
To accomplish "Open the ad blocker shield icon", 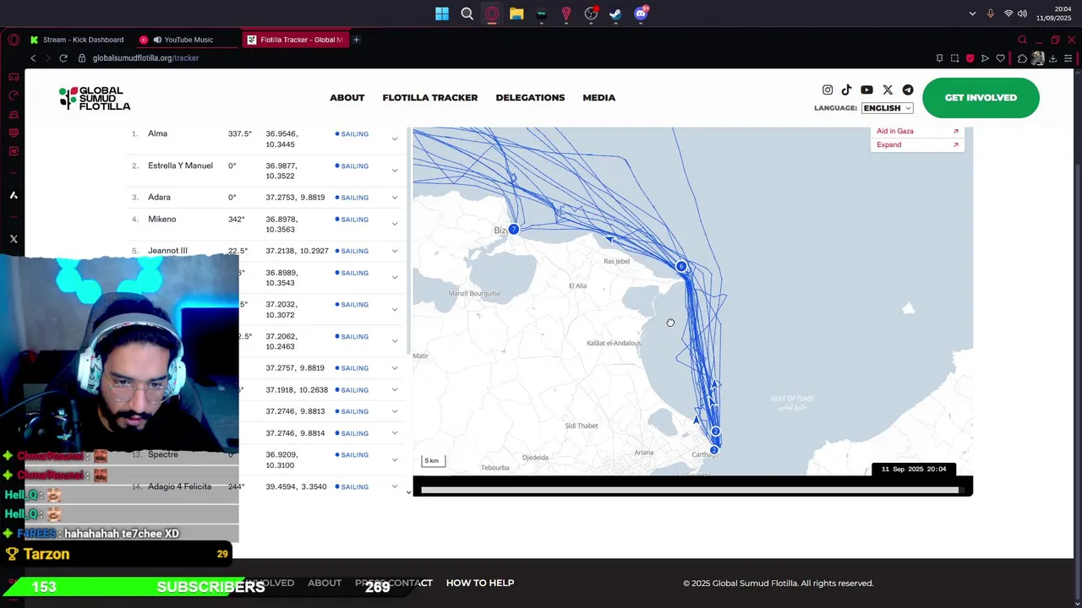I will pyautogui.click(x=970, y=58).
